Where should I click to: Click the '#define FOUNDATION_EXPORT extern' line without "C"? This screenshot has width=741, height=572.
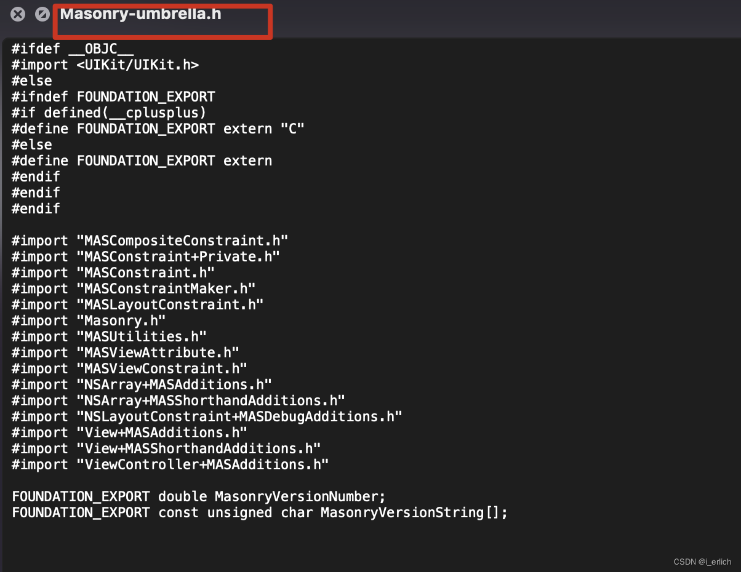coord(142,161)
